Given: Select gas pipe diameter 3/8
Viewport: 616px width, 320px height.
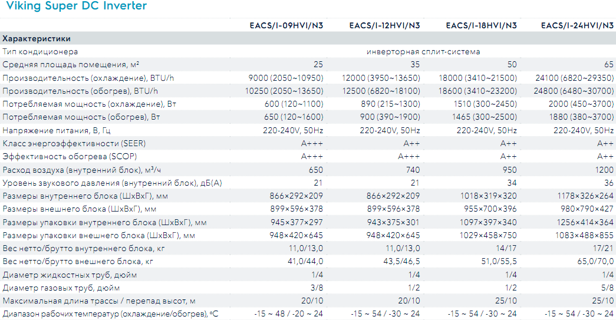Looking at the screenshot, I should click(317, 288).
